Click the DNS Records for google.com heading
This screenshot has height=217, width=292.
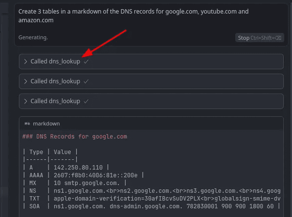tap(75, 137)
